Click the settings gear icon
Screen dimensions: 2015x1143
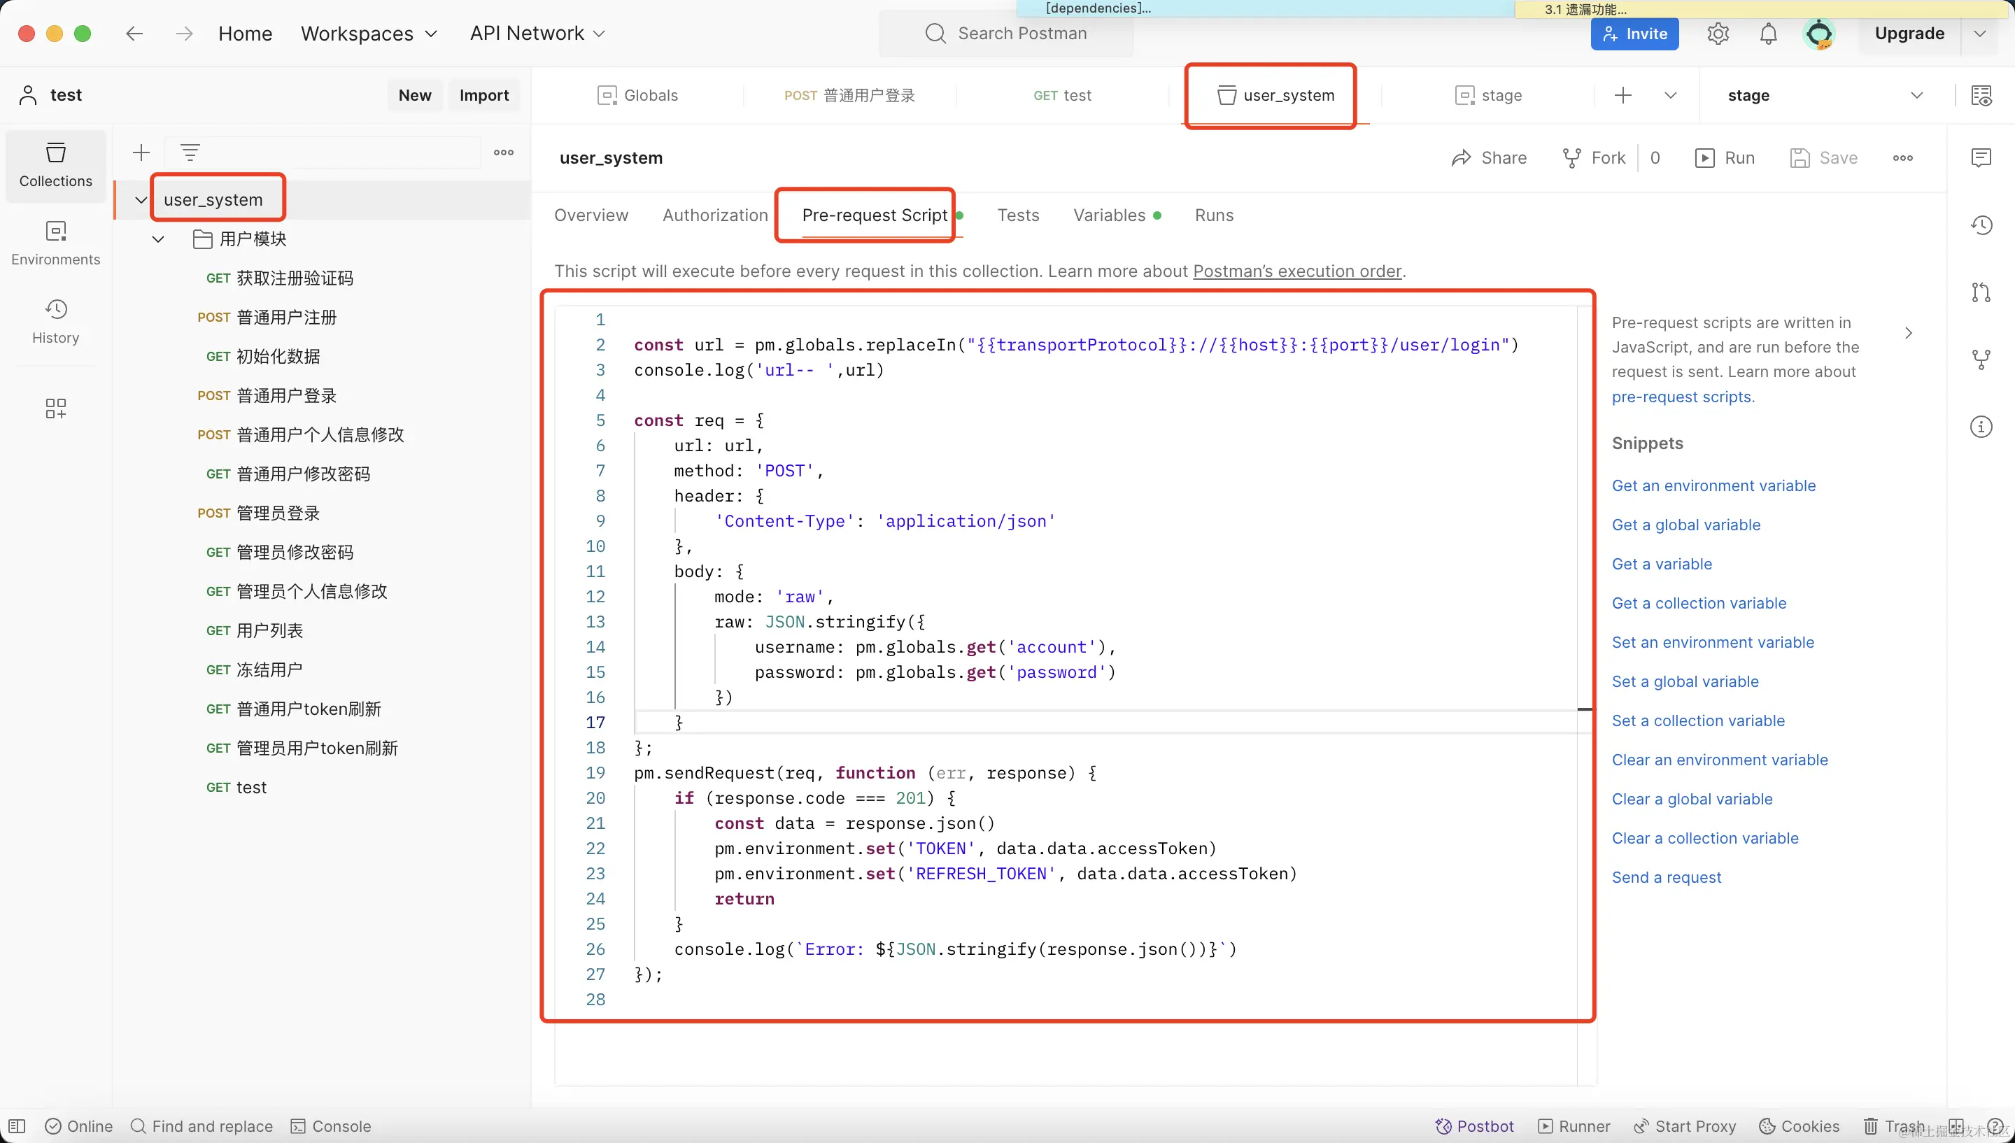[x=1718, y=34]
